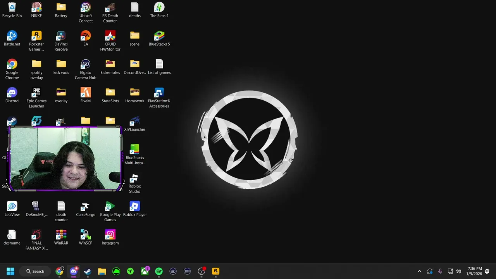Click the taskbar Search box
This screenshot has height=279, width=496.
[35, 271]
